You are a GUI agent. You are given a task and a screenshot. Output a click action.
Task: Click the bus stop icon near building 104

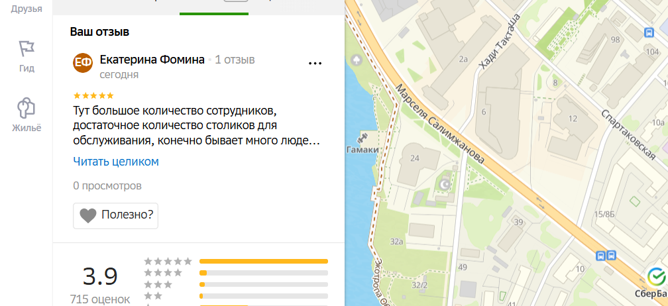[x=649, y=32]
